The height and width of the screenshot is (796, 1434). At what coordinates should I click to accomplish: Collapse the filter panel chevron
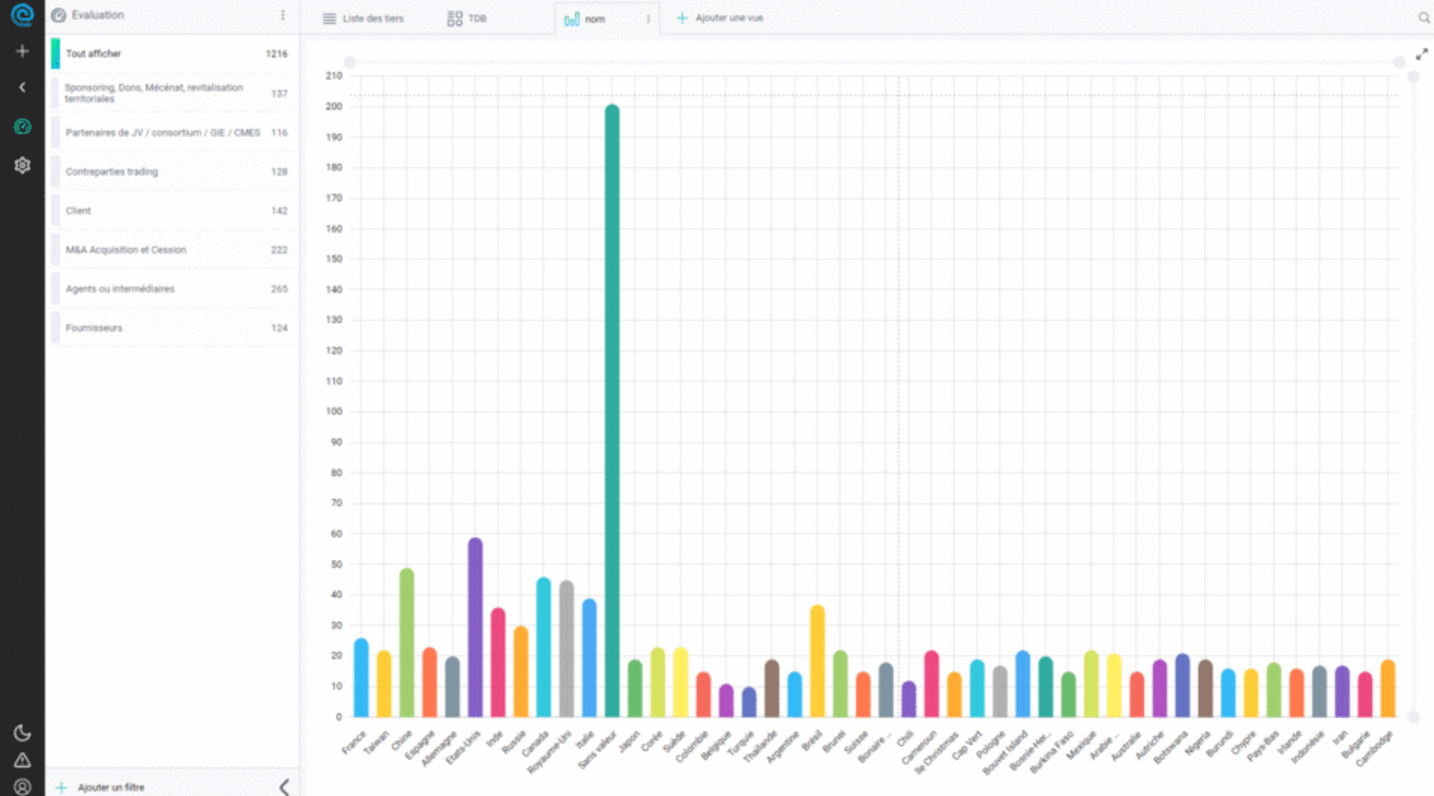click(x=284, y=787)
